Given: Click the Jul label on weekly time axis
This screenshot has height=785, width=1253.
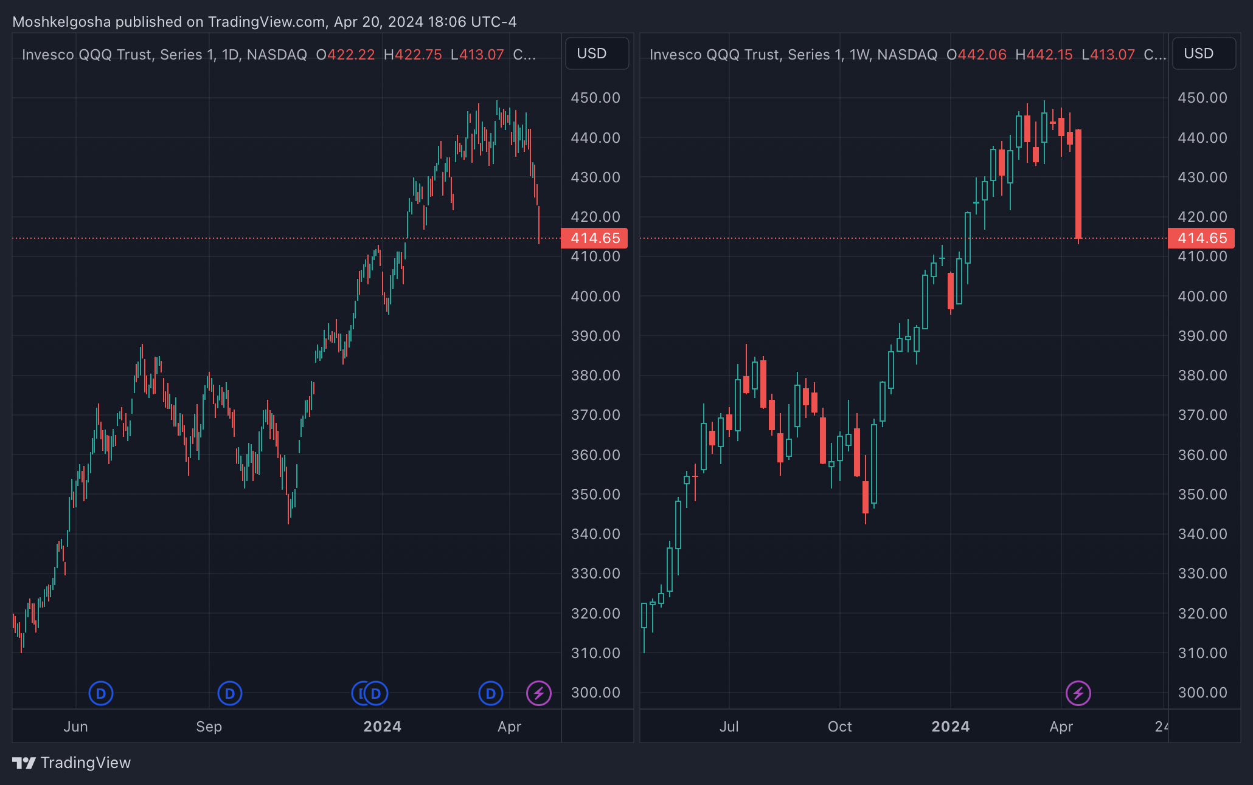Looking at the screenshot, I should (729, 727).
